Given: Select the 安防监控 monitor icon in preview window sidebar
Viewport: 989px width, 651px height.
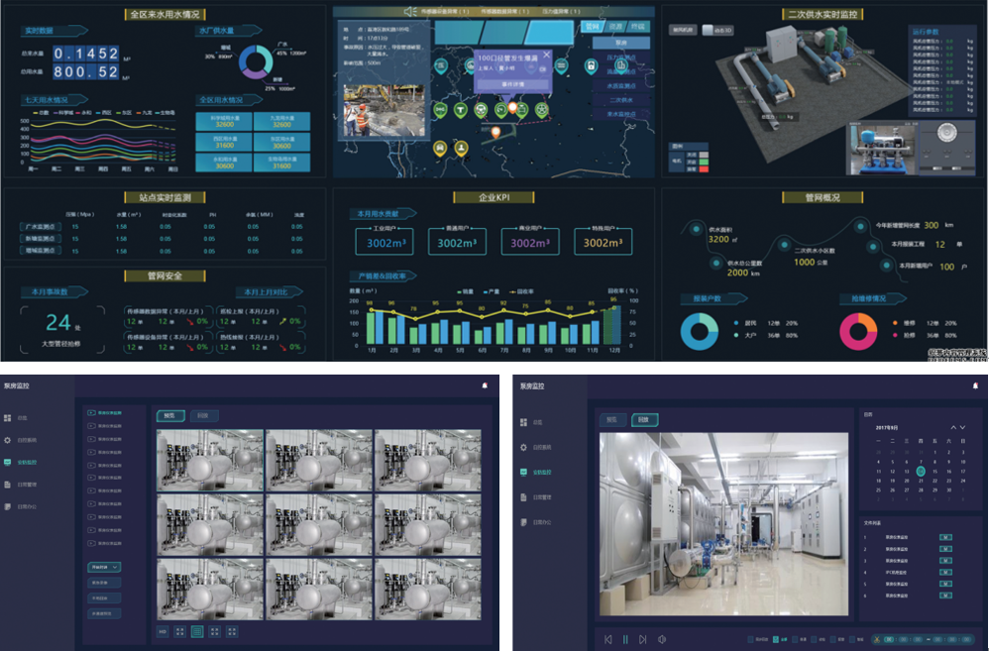Looking at the screenshot, I should tap(8, 462).
